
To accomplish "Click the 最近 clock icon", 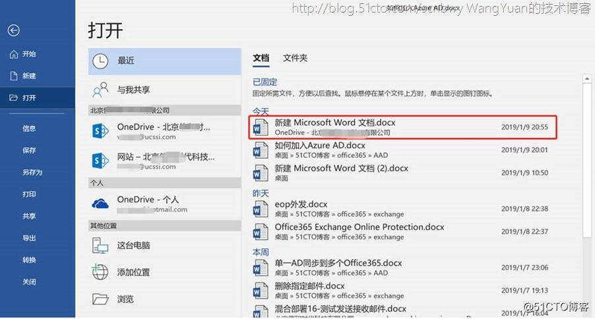I will click(100, 61).
